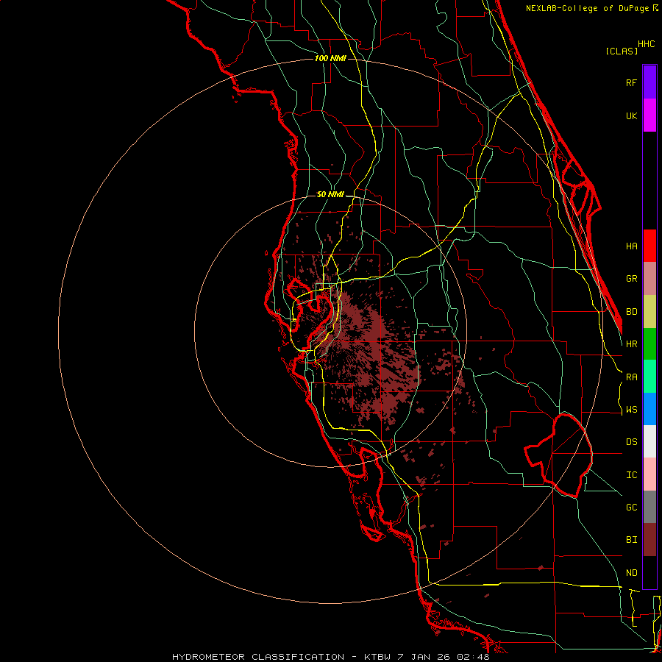Click the IC light pink legend swatch
Screen dimensions: 662x662
(649, 474)
